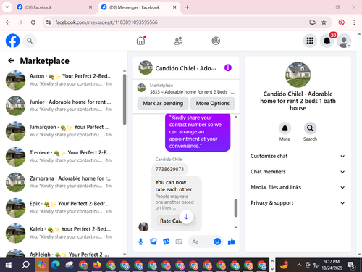The width and height of the screenshot is (362, 272).
Task: Show hidden system tray icons
Action: [x=299, y=265]
